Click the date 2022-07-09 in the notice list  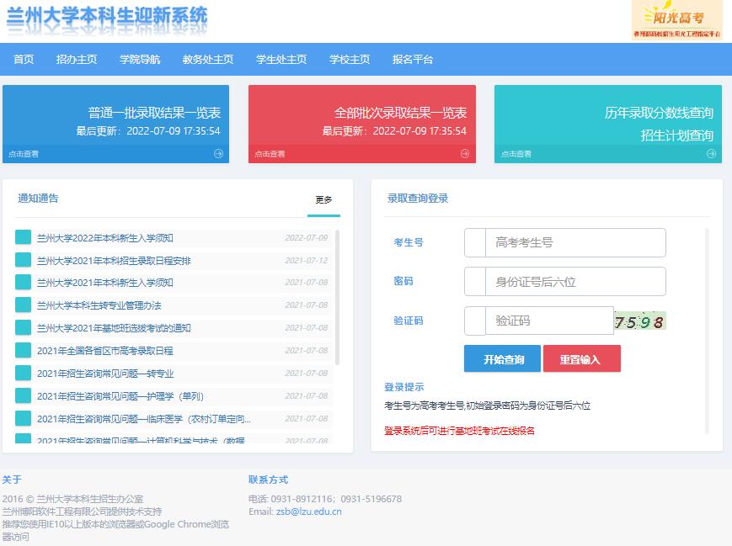(307, 238)
